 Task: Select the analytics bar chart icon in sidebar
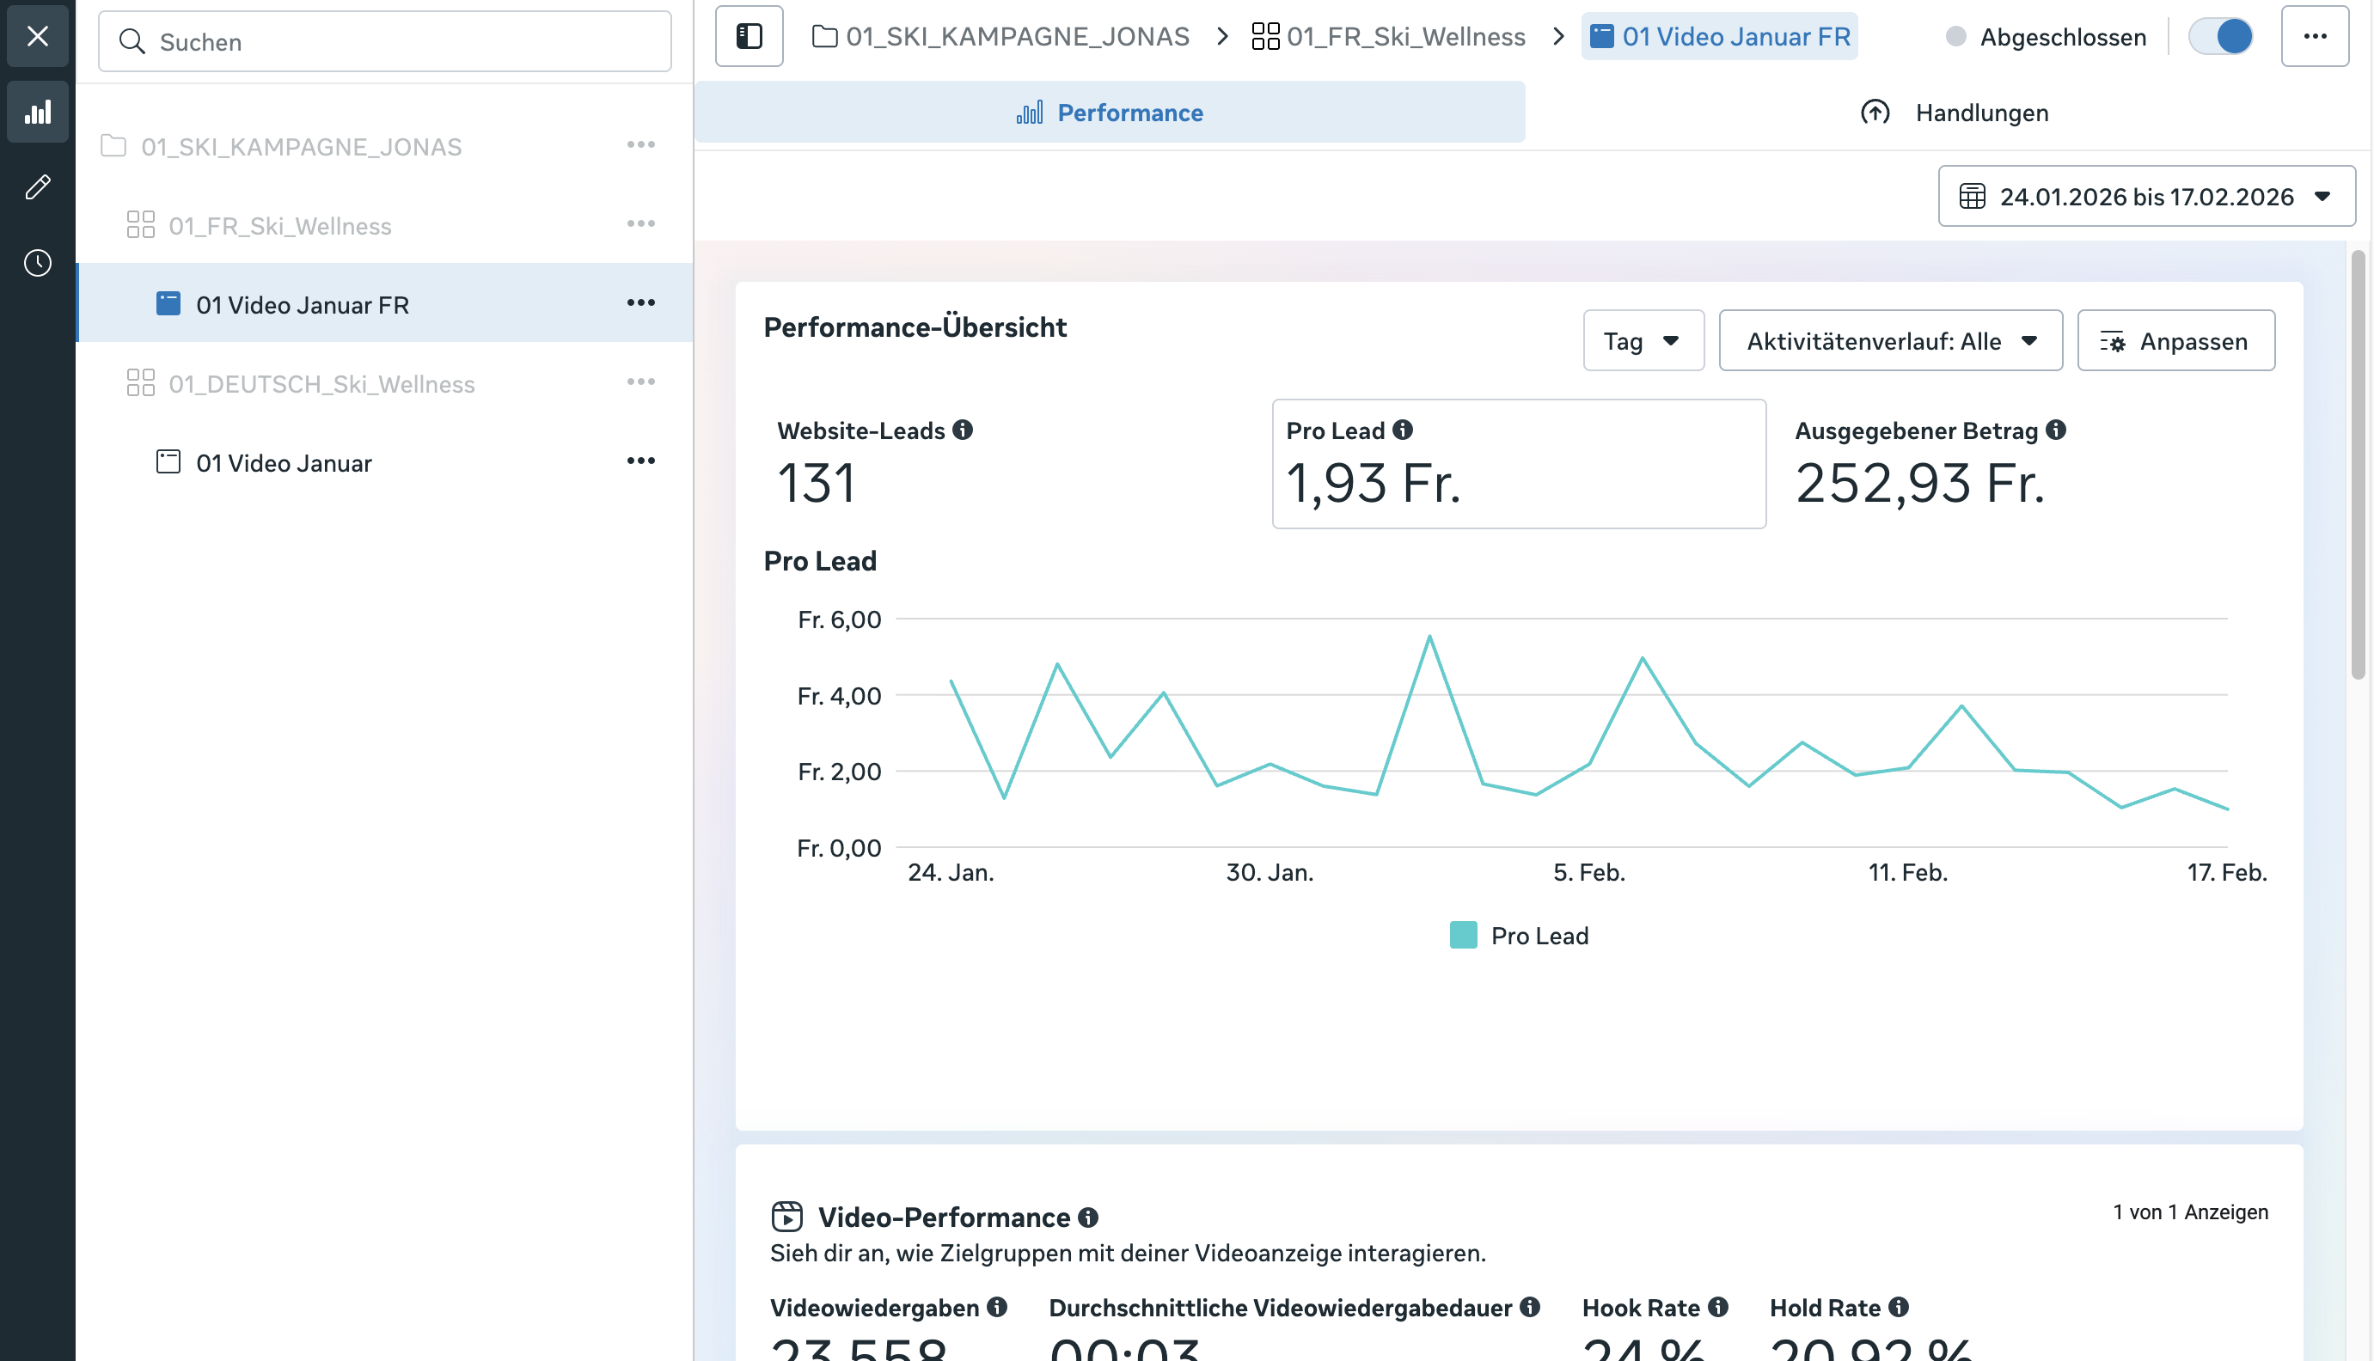pyautogui.click(x=36, y=111)
